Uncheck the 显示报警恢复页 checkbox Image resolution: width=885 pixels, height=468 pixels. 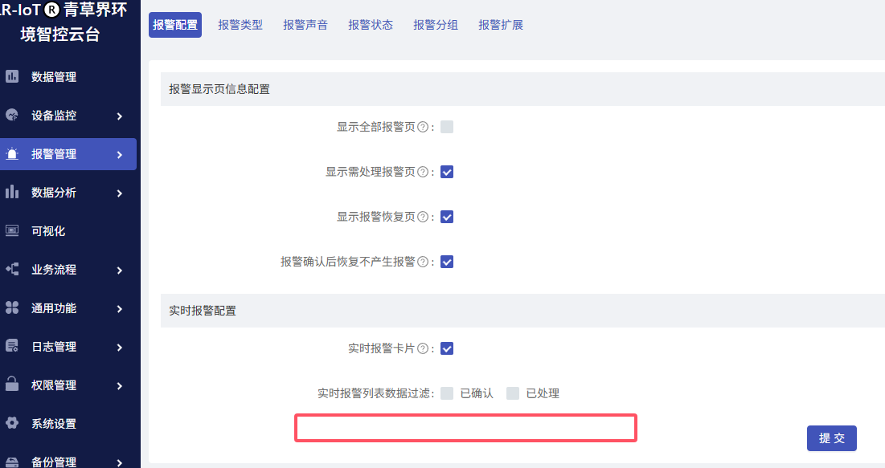coord(447,217)
